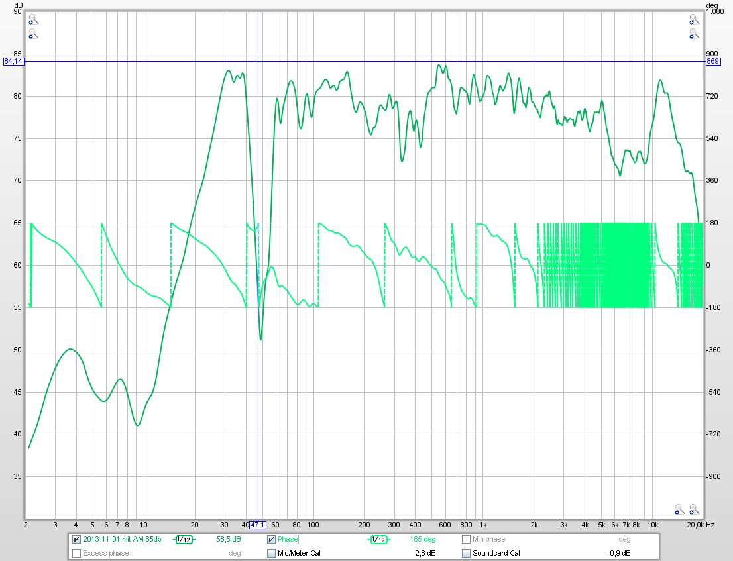Click zoom out icon at top-left of graph
Image resolution: width=733 pixels, height=561 pixels.
click(x=32, y=33)
